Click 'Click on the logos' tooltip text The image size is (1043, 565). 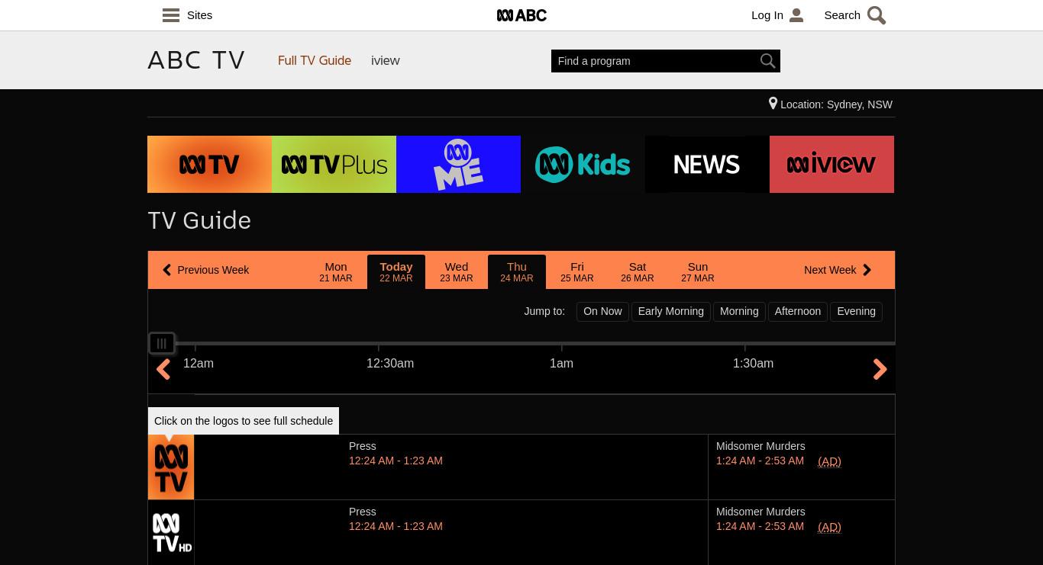click(x=244, y=421)
